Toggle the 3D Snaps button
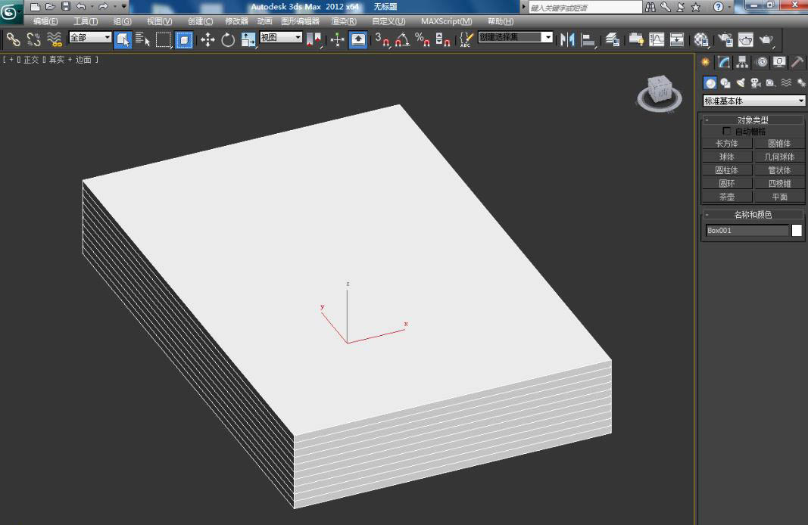 (x=382, y=39)
